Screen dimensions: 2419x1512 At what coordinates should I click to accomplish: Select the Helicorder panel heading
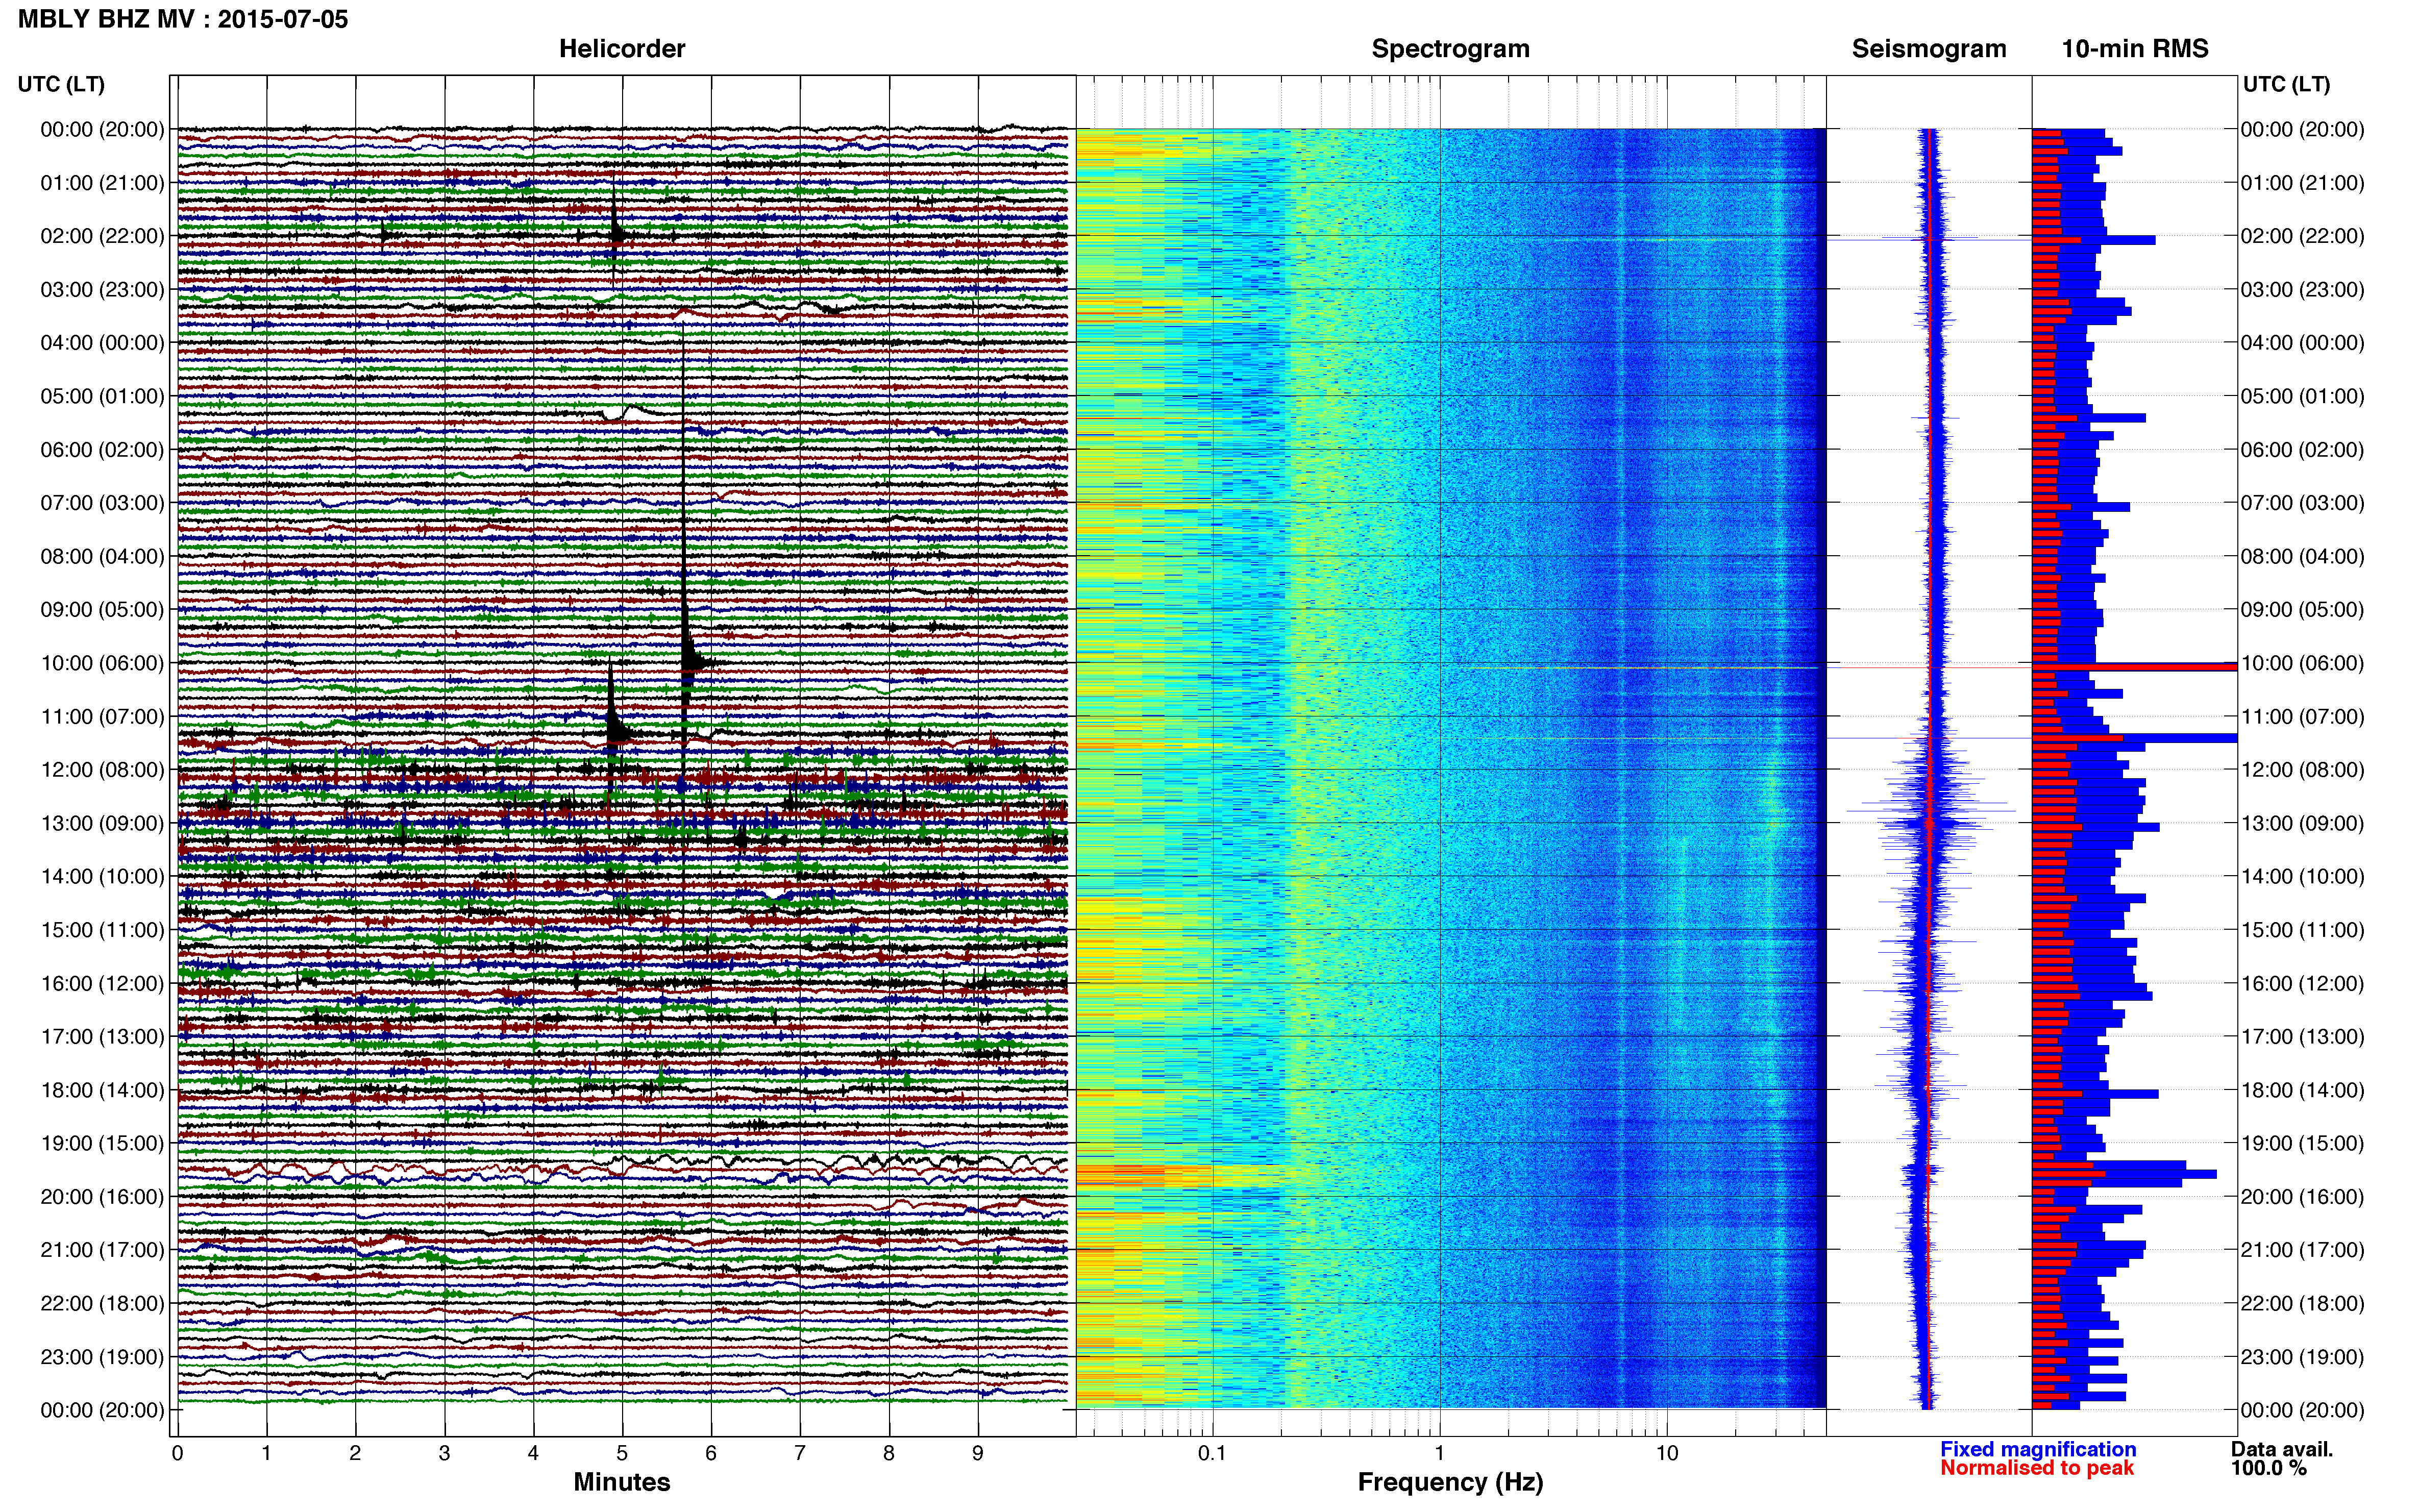click(x=621, y=49)
